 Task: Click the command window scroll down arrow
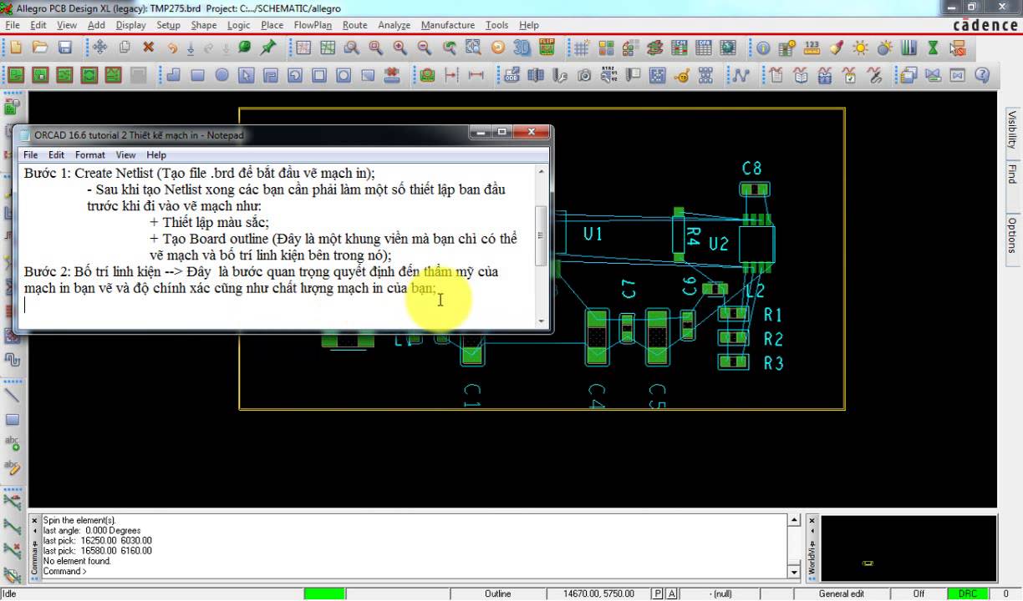click(794, 573)
